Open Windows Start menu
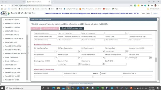 coord(2,88)
